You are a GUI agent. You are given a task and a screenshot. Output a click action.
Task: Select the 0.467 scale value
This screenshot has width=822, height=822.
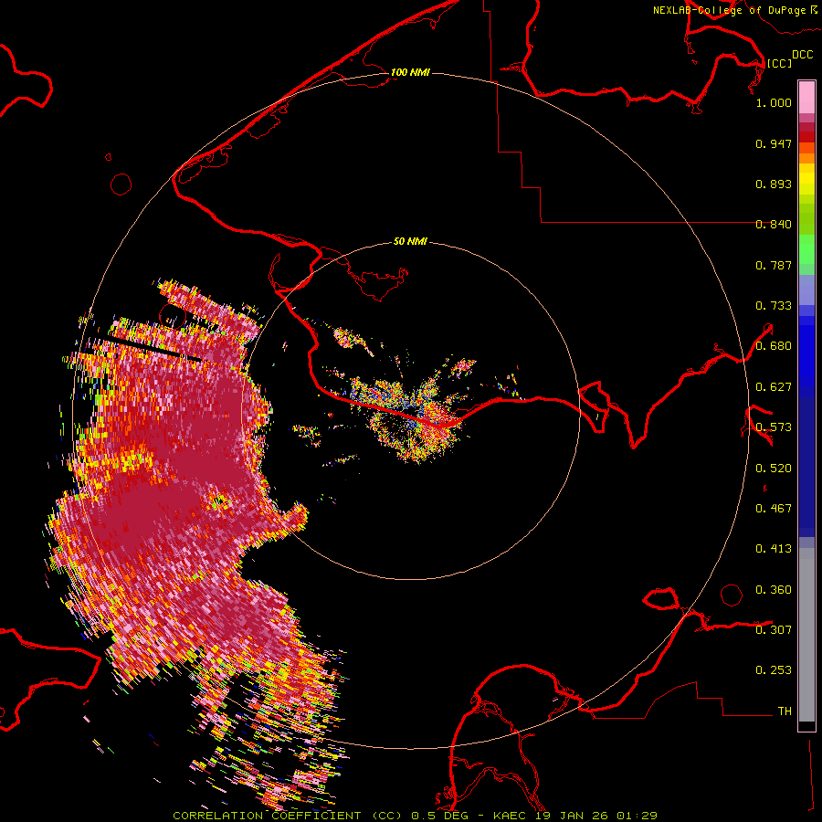(774, 509)
